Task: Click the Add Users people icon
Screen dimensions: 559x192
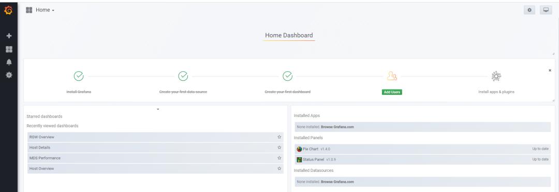Action: point(392,76)
